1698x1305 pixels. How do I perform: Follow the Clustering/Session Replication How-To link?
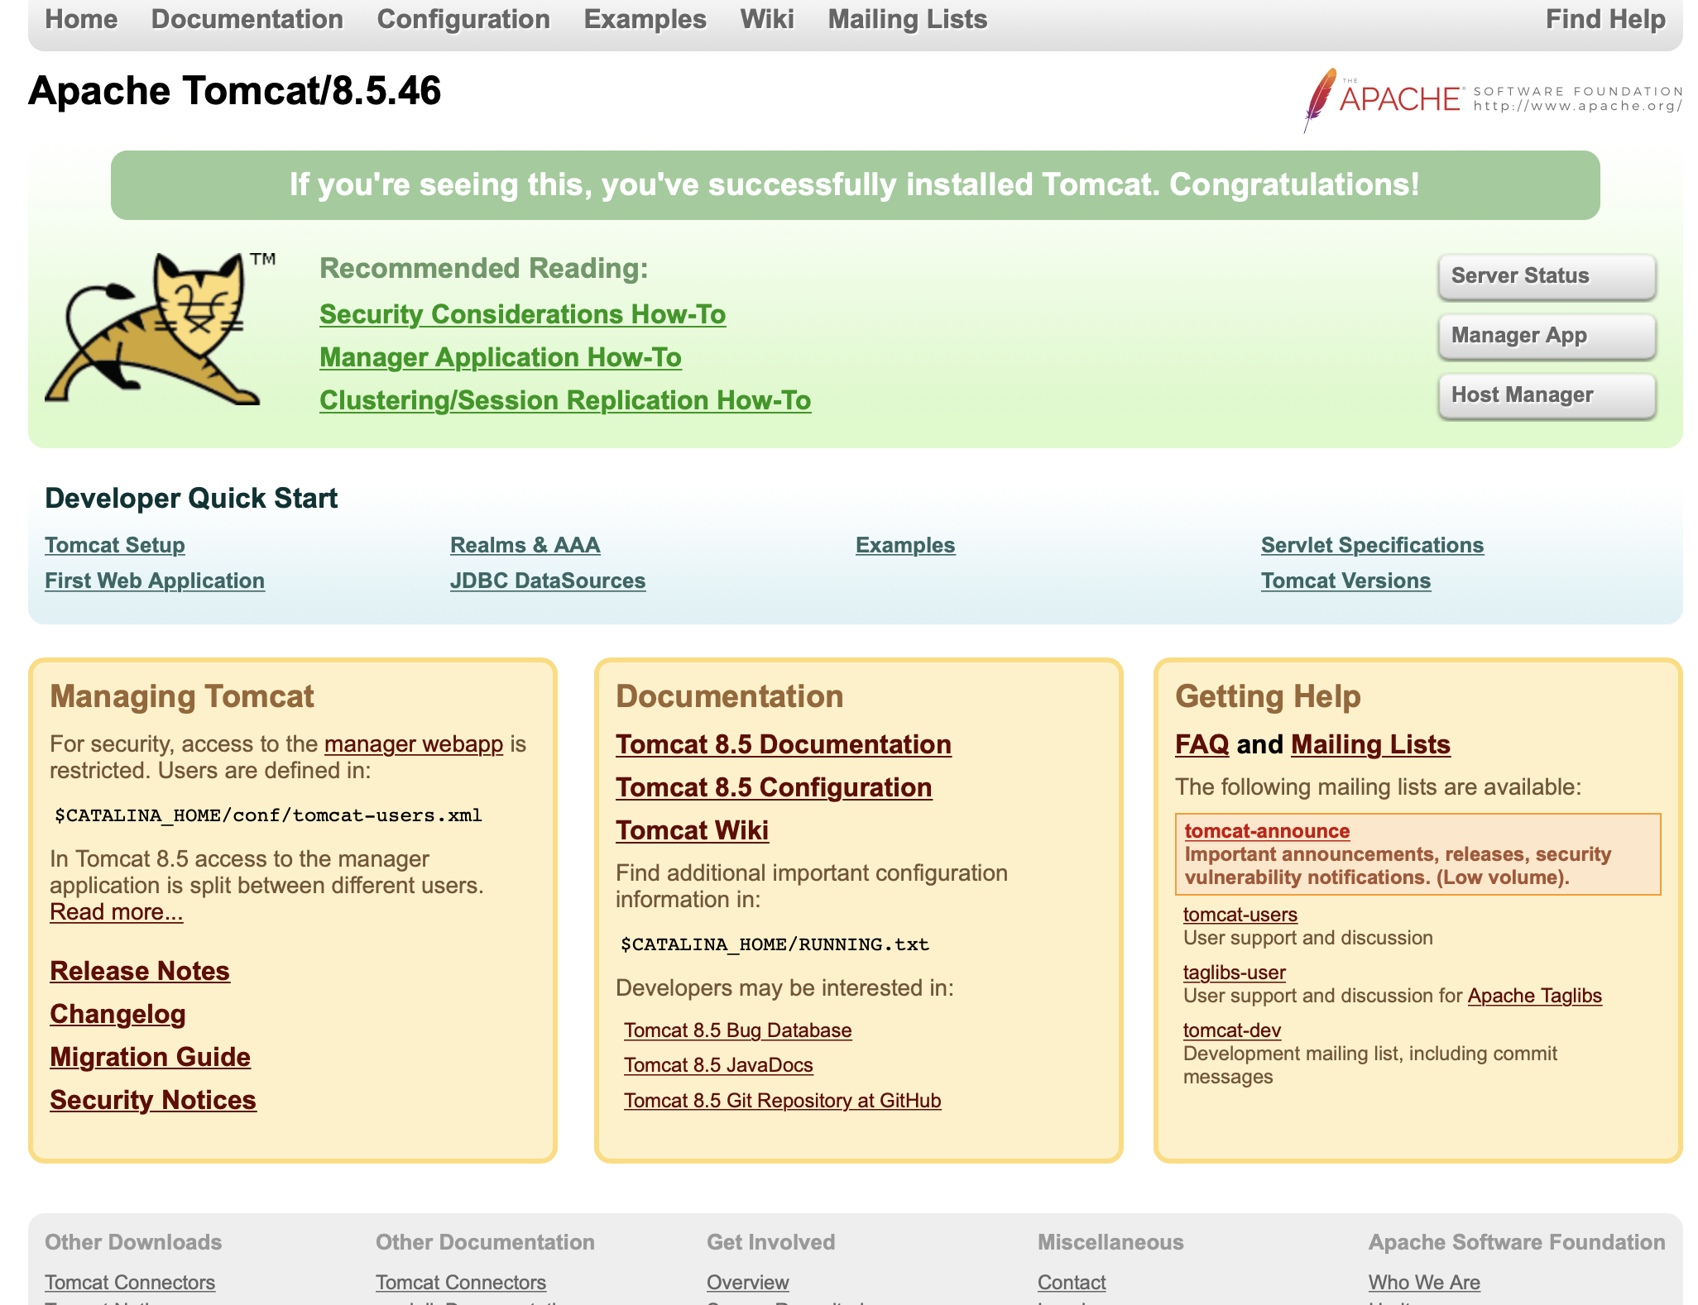coord(564,401)
